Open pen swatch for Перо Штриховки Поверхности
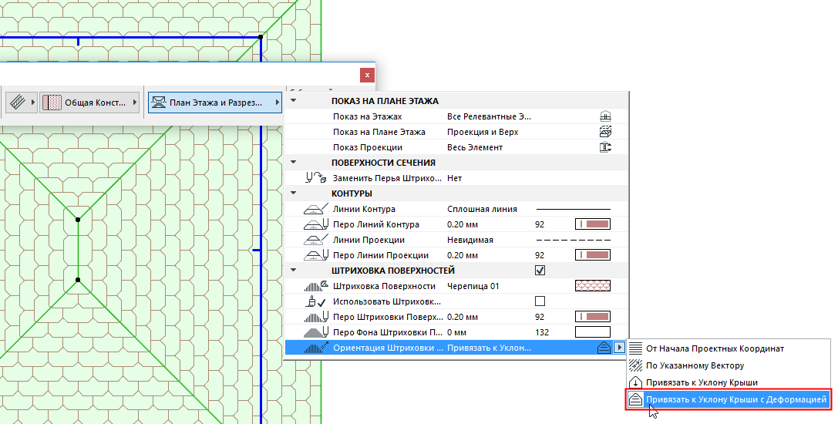Image resolution: width=838 pixels, height=424 pixels. point(593,317)
